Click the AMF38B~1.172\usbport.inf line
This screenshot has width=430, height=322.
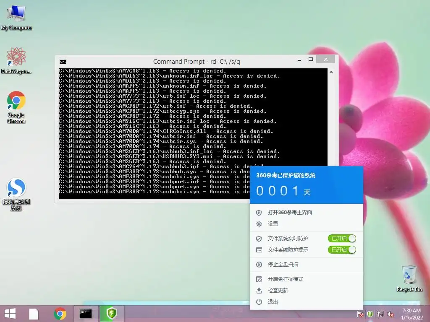click(154, 182)
